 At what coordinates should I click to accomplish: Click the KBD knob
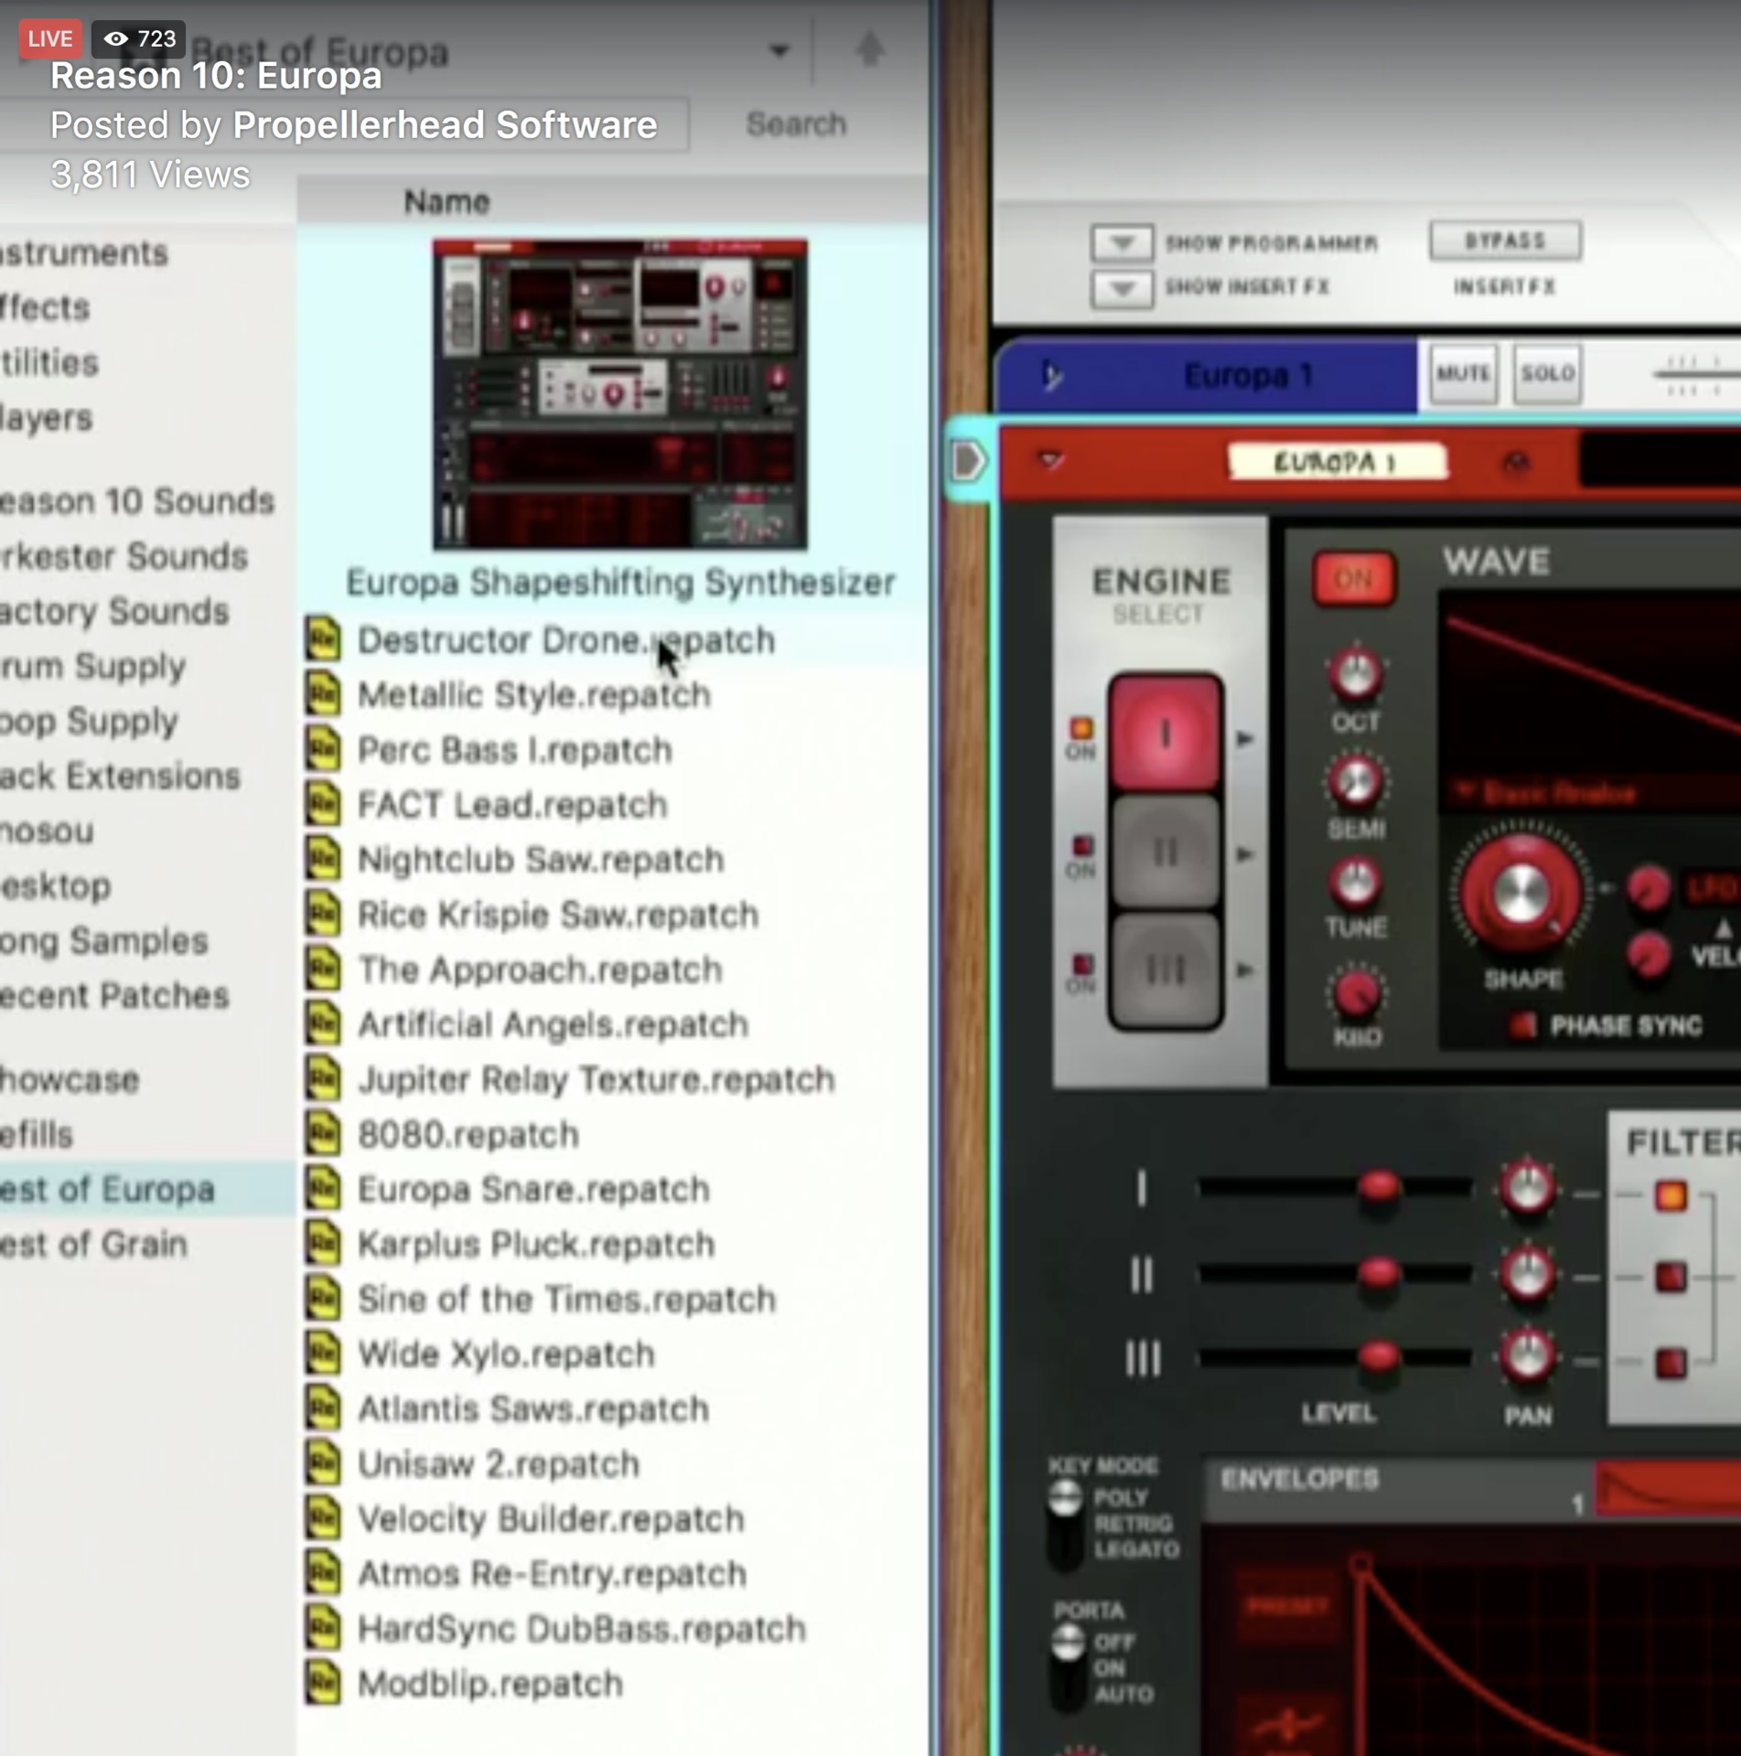coord(1355,994)
